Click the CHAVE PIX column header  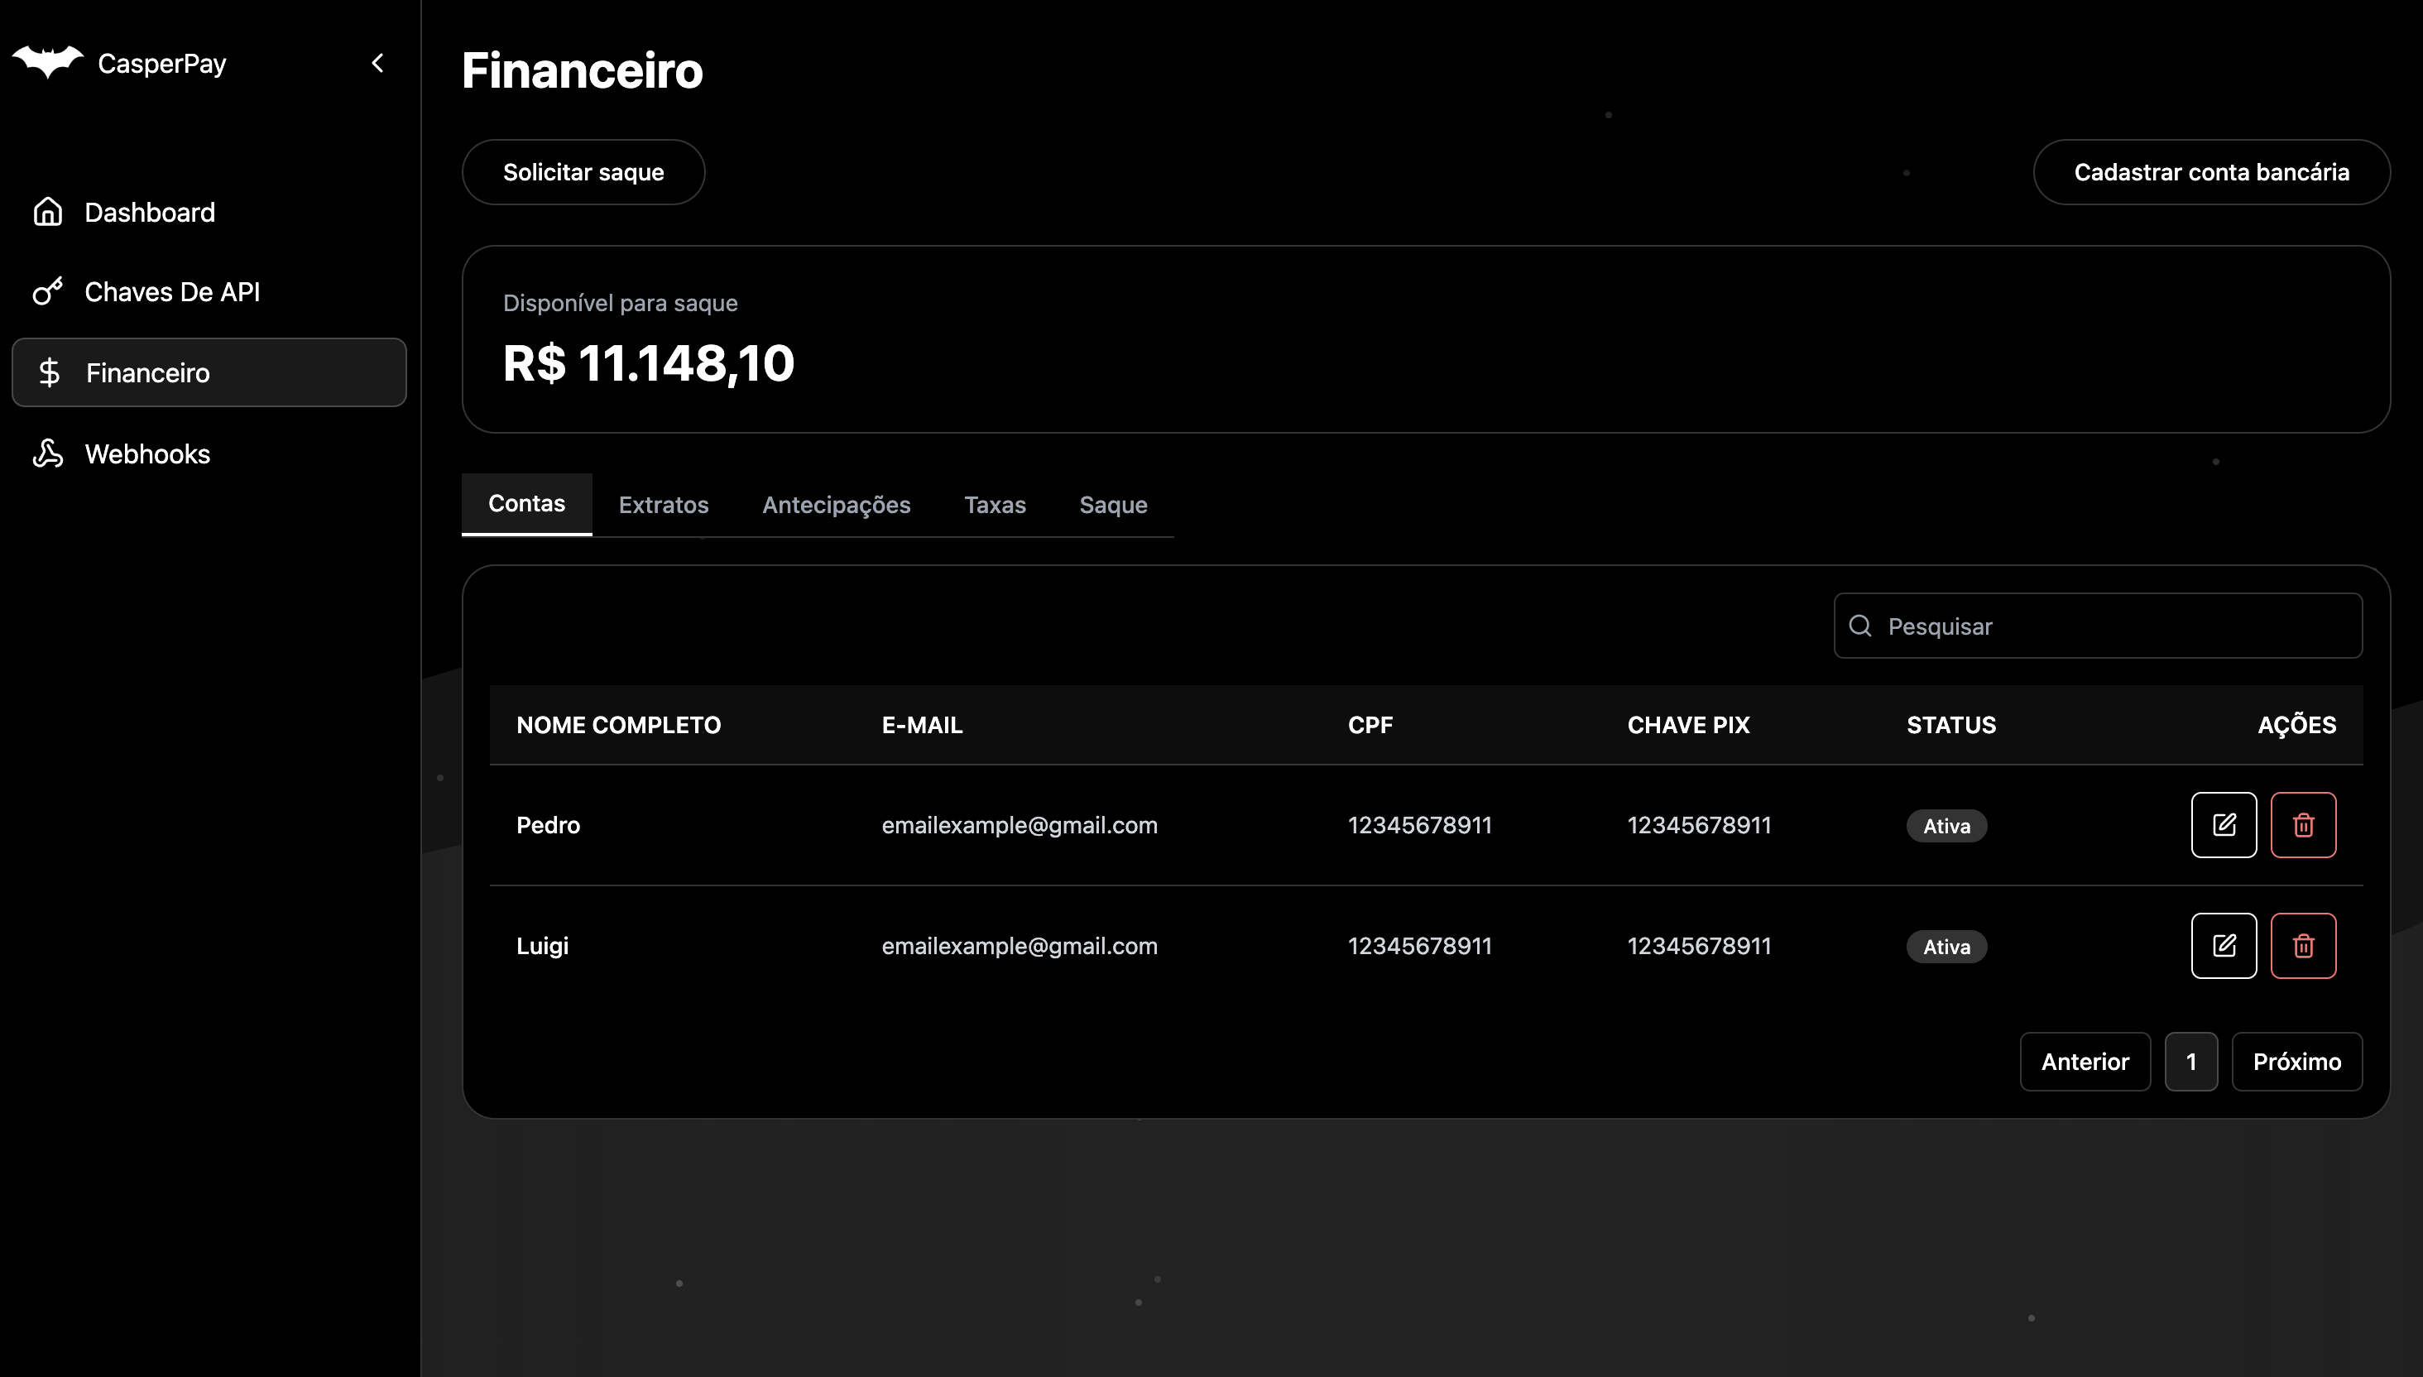1688,726
